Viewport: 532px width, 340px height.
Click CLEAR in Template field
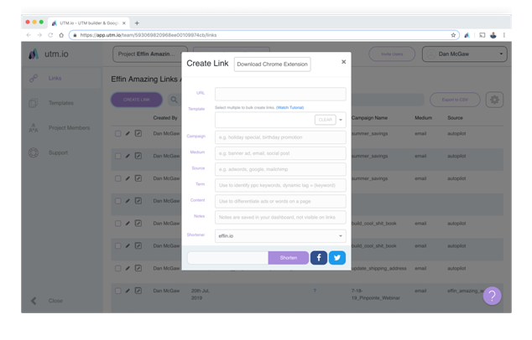[x=325, y=120]
